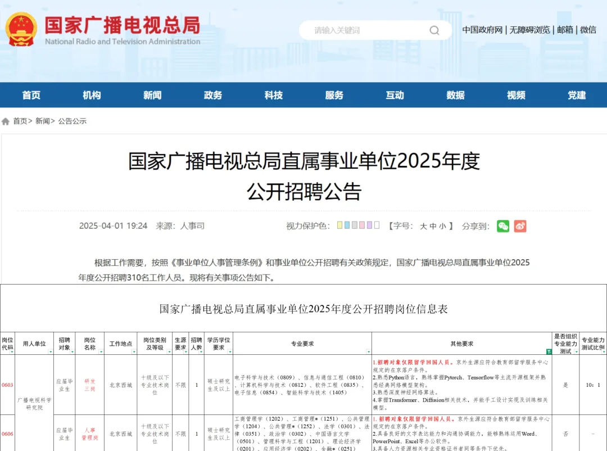Switch to the 新闻 navigation tab
The height and width of the screenshot is (451, 607).
point(152,95)
